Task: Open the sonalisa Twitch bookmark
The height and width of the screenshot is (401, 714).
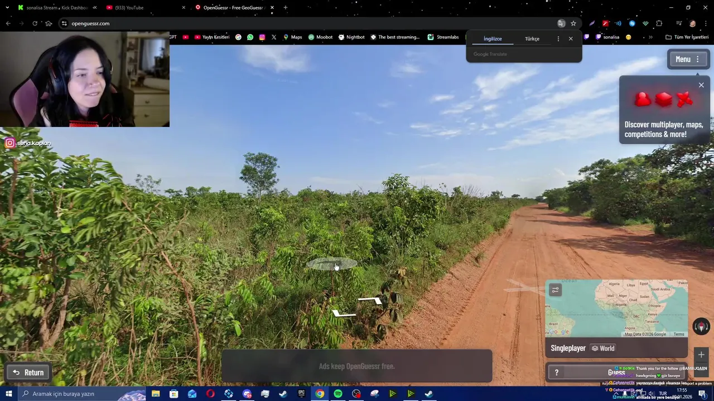Action: coord(607,37)
